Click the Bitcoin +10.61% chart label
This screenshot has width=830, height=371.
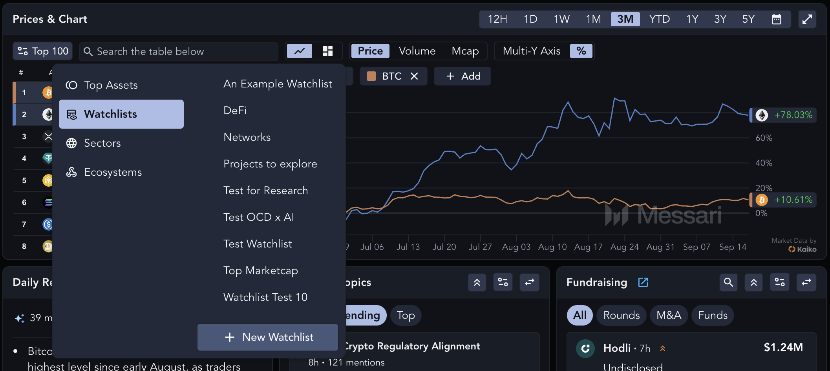click(783, 200)
